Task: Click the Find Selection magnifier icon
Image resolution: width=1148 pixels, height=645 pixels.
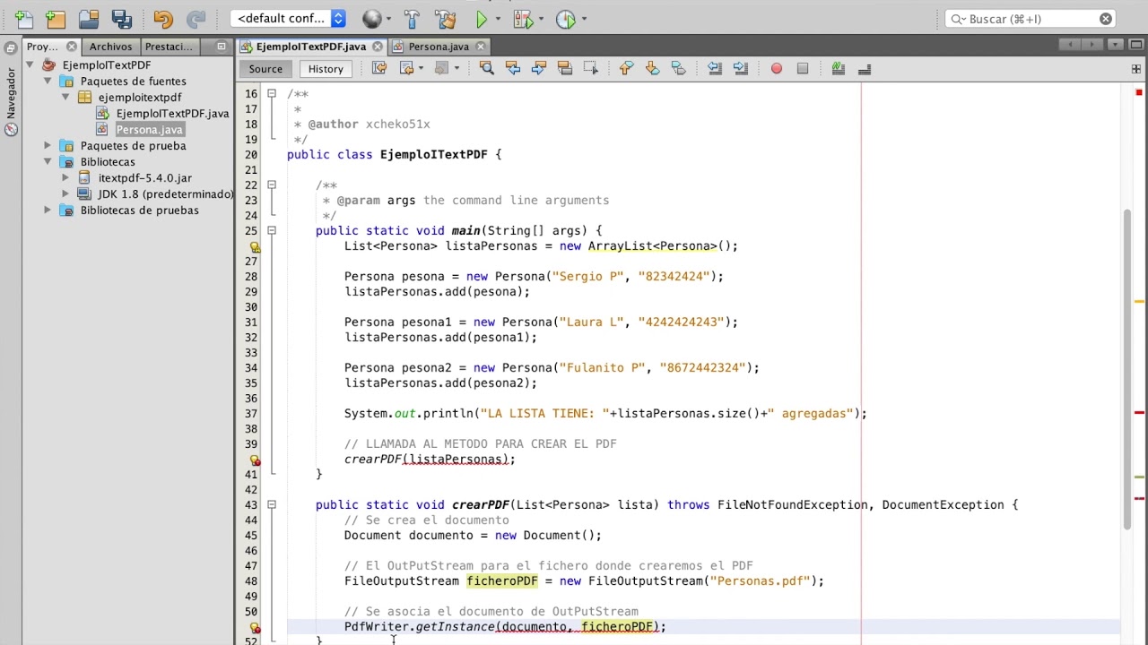Action: click(486, 68)
